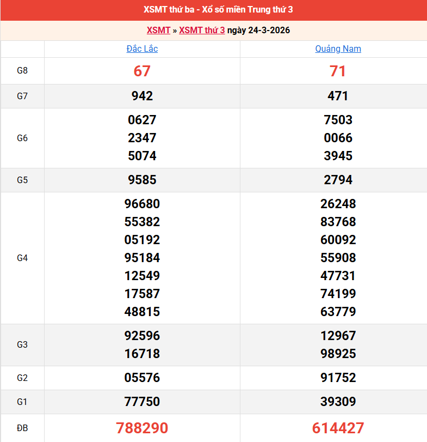Select G7 number 471
Viewport: 427px width, 442px height.
click(x=338, y=96)
